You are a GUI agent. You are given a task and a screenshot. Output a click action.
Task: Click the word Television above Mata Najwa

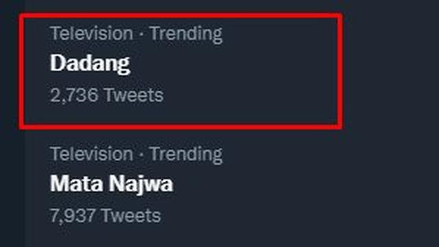91,154
